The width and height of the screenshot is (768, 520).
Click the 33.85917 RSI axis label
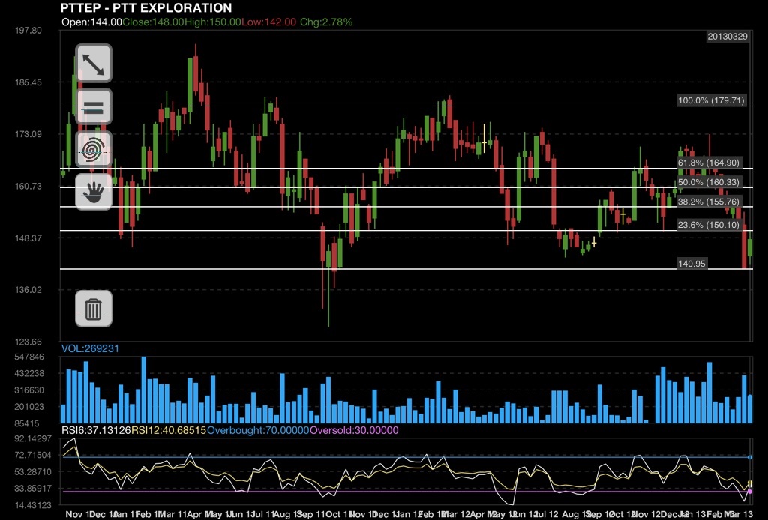click(33, 489)
